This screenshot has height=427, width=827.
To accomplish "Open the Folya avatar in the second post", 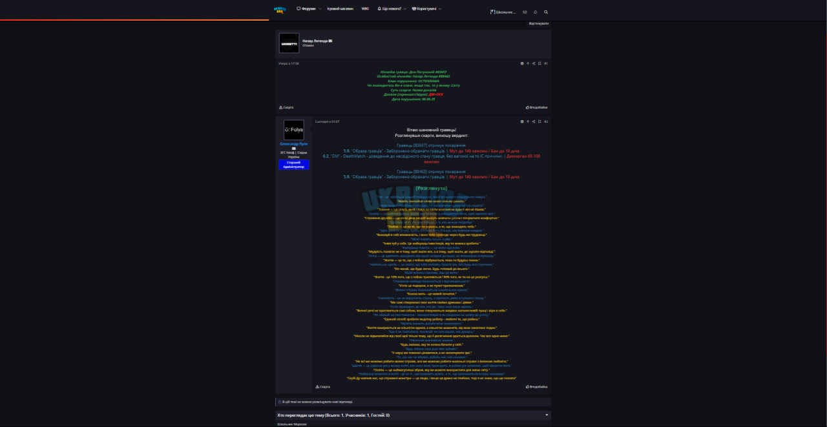I will point(294,130).
